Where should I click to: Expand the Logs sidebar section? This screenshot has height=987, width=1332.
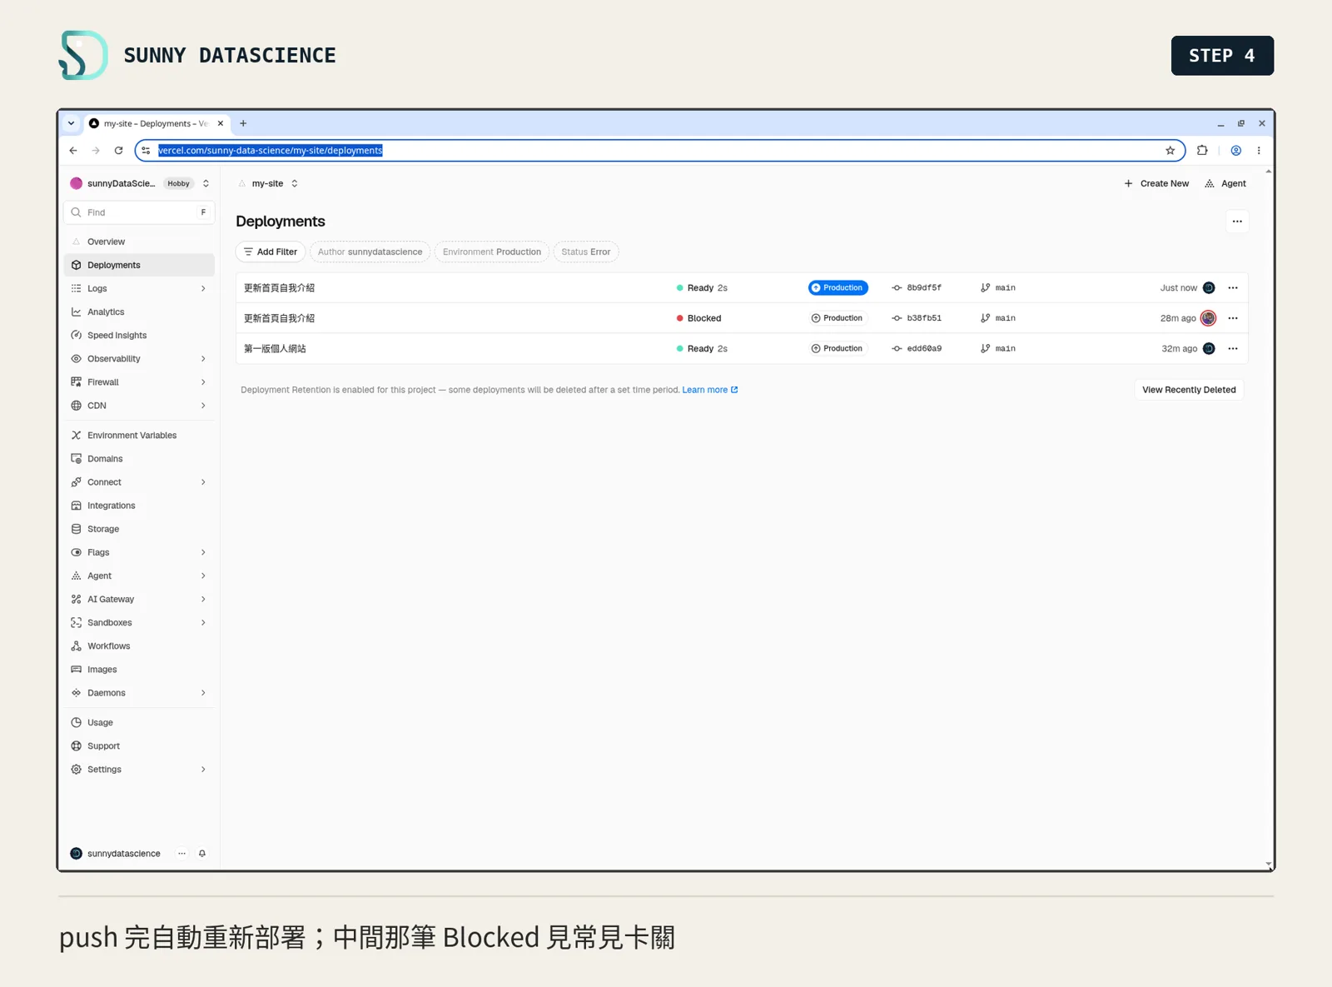click(203, 288)
